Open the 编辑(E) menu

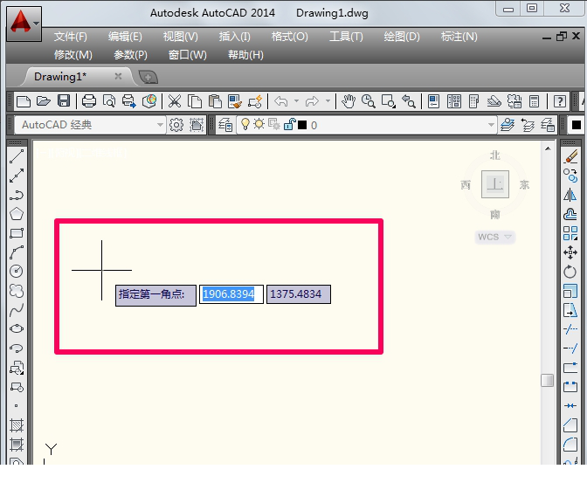click(x=125, y=37)
